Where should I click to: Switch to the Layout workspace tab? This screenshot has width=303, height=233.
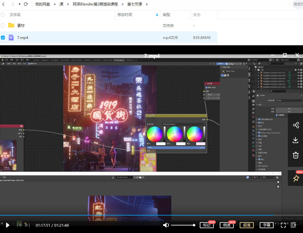click(x=36, y=60)
